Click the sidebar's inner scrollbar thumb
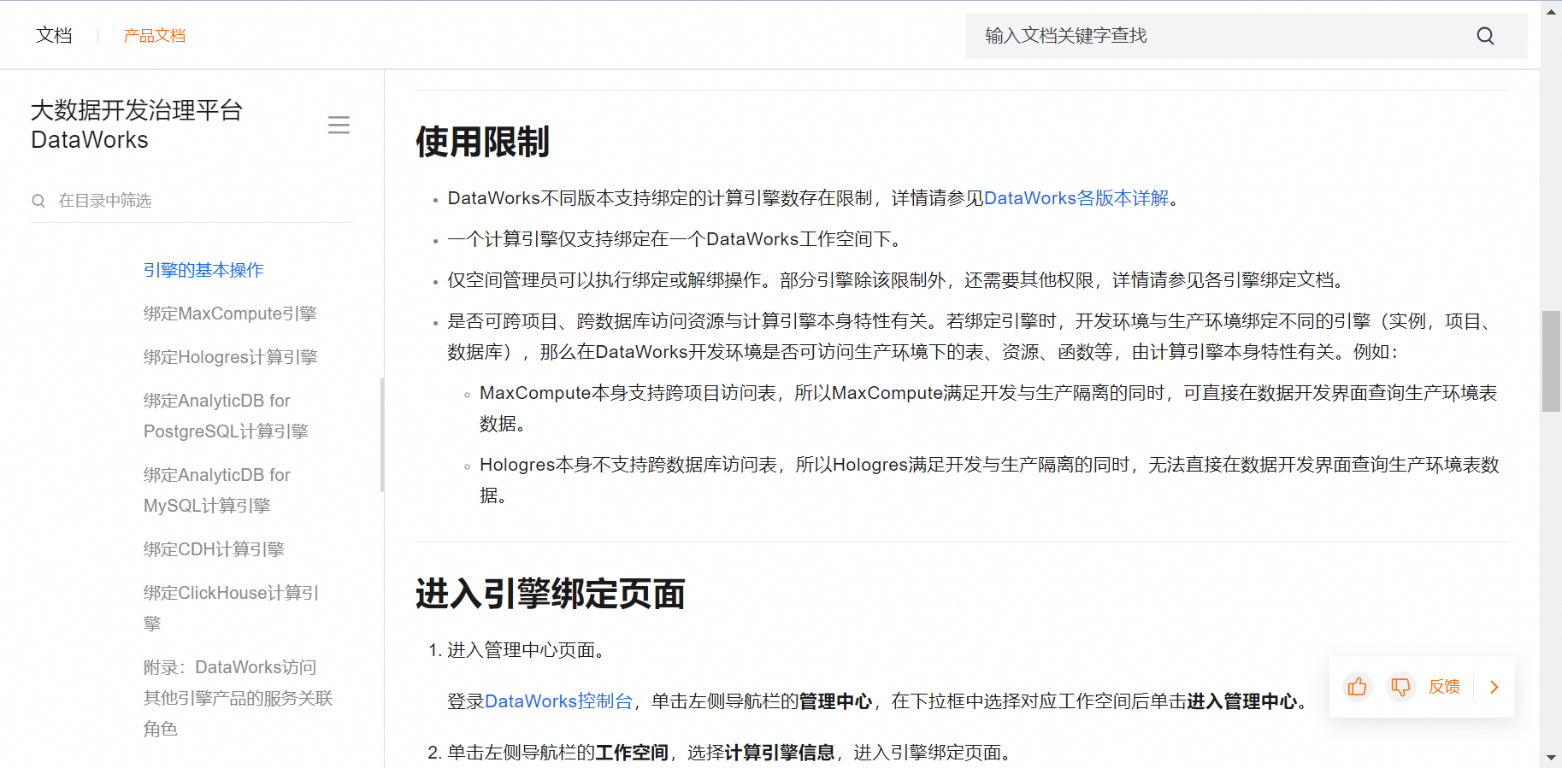The width and height of the screenshot is (1562, 768). tap(381, 435)
